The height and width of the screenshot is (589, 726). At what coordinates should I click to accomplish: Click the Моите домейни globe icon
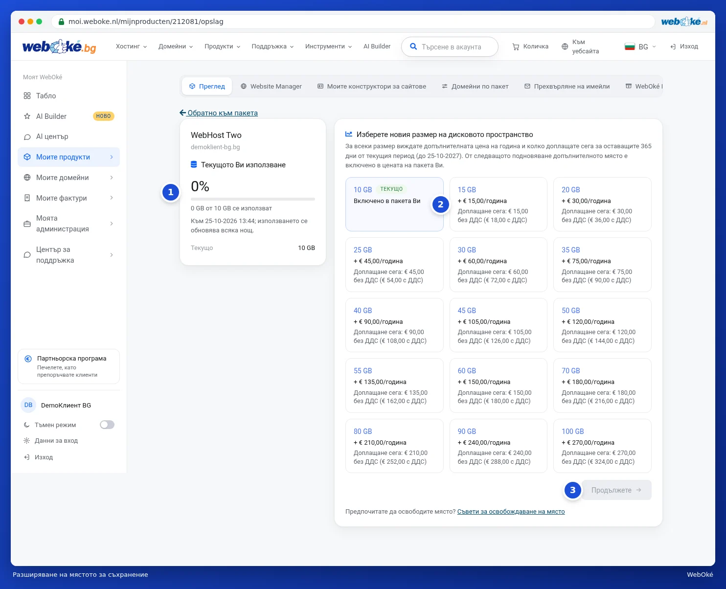[x=27, y=178]
